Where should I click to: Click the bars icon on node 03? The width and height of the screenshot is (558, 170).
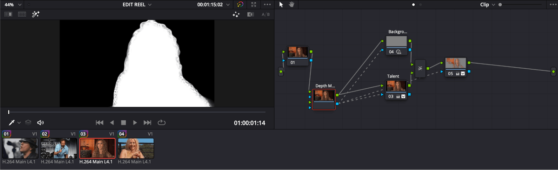398,97
